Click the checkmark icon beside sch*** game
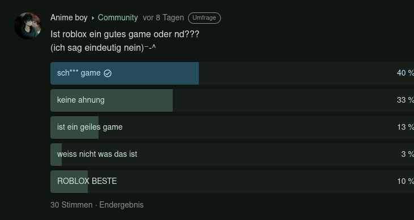 pyautogui.click(x=108, y=73)
